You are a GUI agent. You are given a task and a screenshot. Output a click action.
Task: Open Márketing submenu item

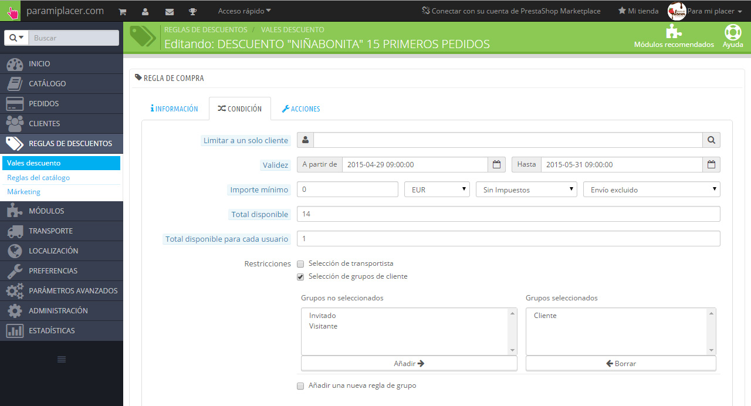[x=62, y=192]
